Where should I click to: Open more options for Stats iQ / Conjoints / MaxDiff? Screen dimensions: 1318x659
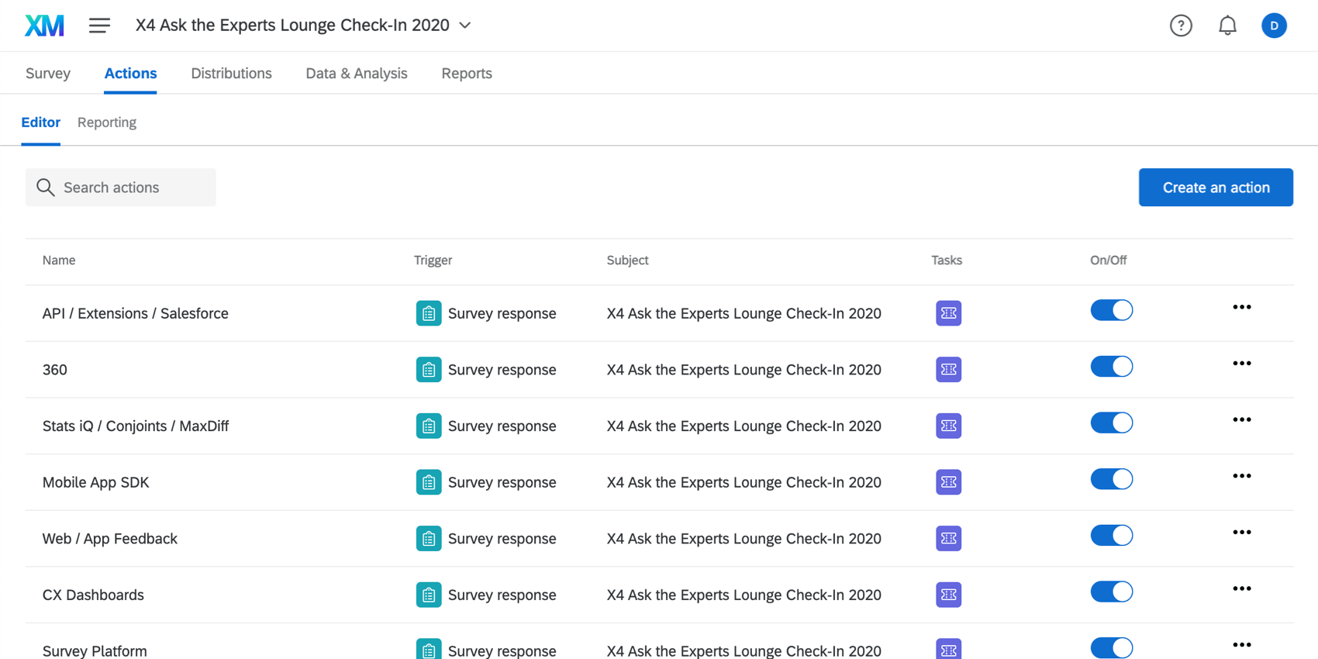click(1242, 419)
